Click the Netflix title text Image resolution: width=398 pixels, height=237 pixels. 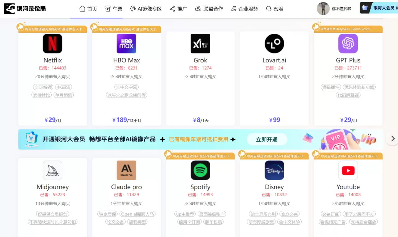tap(53, 60)
